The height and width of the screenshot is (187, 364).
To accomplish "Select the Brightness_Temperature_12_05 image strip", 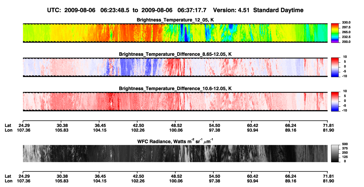I will pyautogui.click(x=175, y=33).
